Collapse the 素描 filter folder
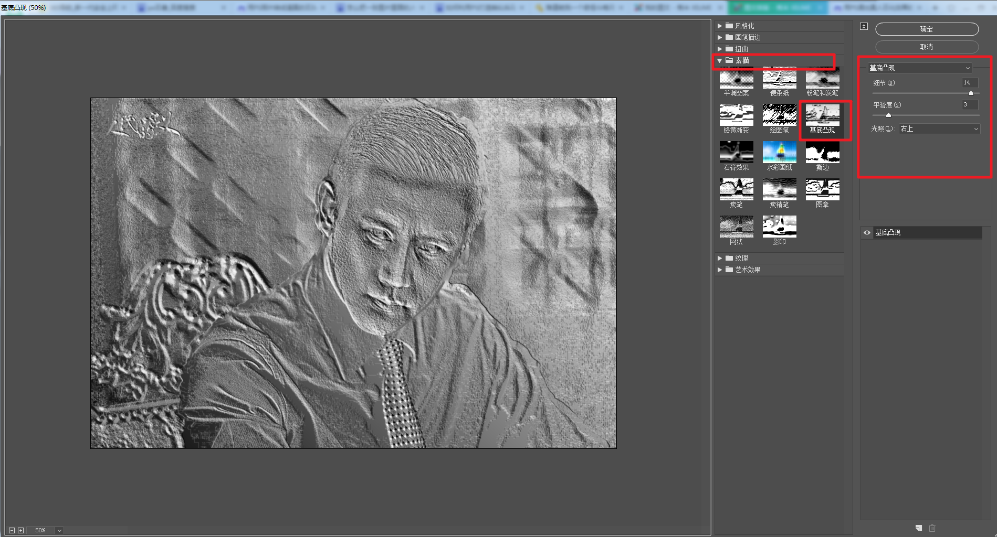Image resolution: width=997 pixels, height=537 pixels. (720, 60)
